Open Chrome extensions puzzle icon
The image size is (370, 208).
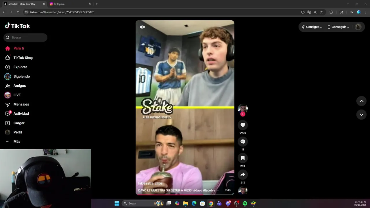click(x=331, y=12)
